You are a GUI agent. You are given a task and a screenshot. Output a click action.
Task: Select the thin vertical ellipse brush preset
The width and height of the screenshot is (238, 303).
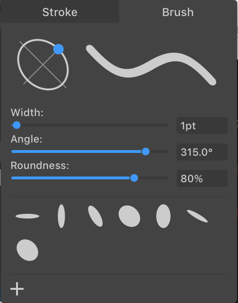[x=61, y=216]
